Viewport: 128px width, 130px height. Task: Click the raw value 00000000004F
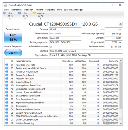tap(111, 89)
